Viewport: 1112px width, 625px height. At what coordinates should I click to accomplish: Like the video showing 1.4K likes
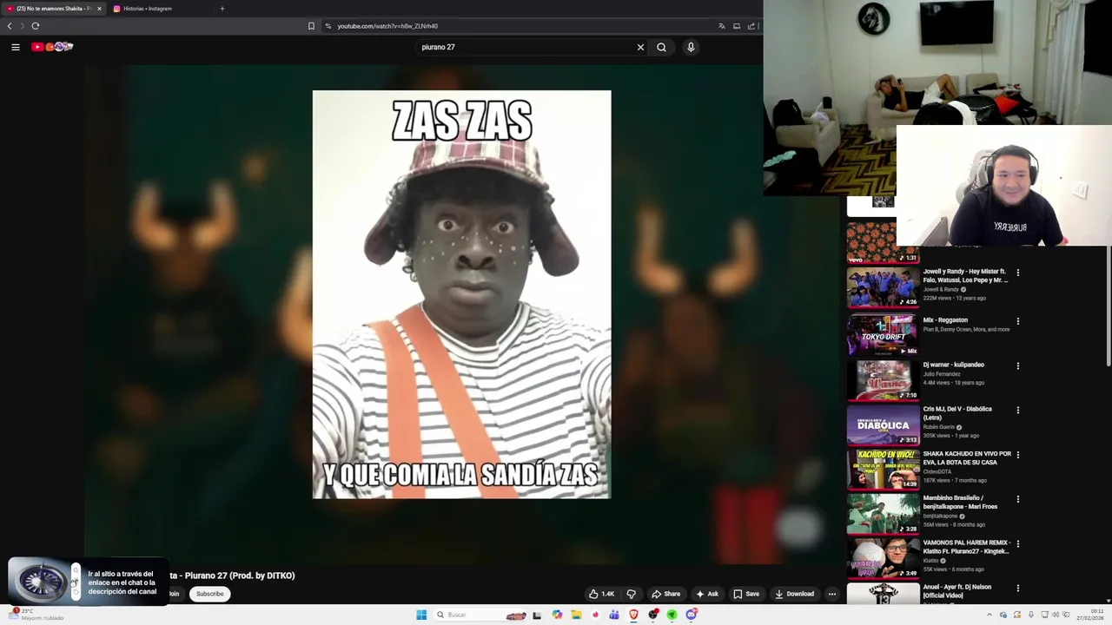[601, 594]
